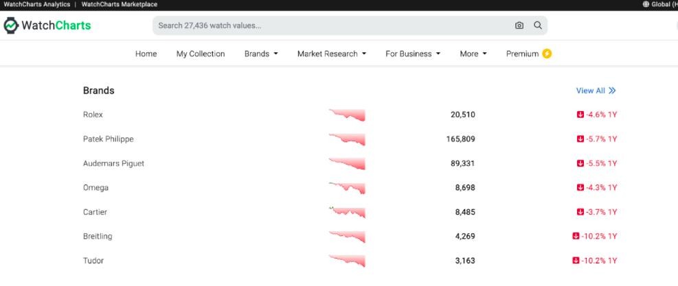Click the WatchCharts logo
678x286 pixels.
47,25
